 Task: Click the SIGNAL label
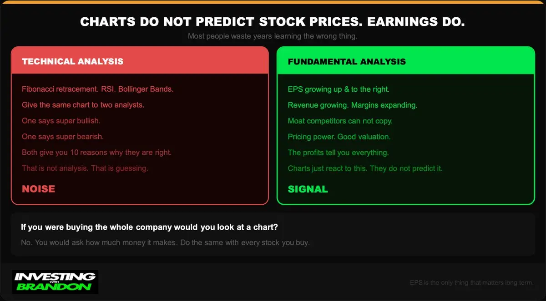[x=308, y=189]
